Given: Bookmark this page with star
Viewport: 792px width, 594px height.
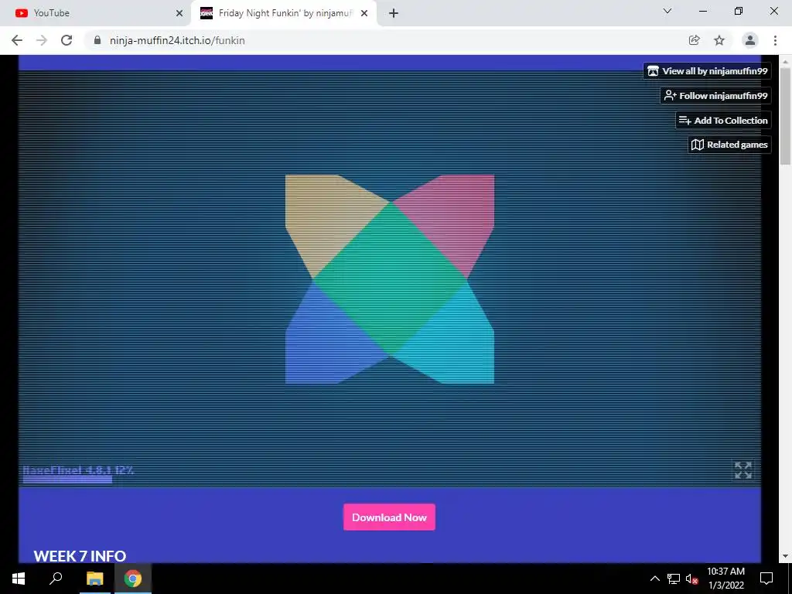Looking at the screenshot, I should click(719, 40).
